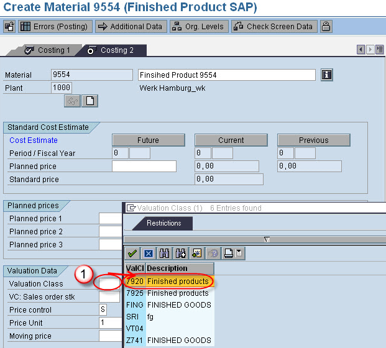Click the Future planned price input field
The image size is (386, 348).
pyautogui.click(x=144, y=167)
